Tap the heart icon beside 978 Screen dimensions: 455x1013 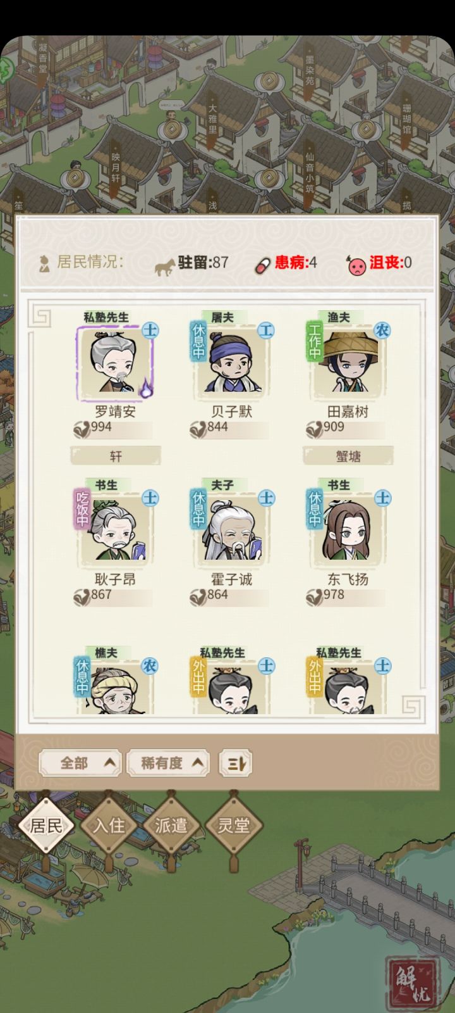(314, 596)
